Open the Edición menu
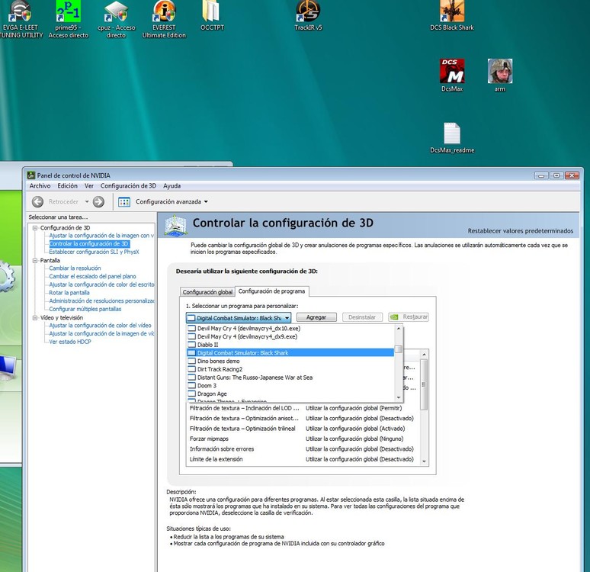 coord(67,186)
